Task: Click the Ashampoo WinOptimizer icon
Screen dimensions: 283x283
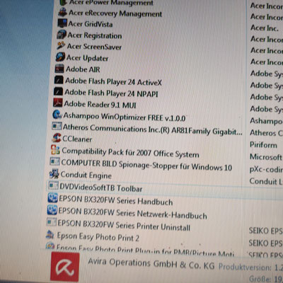Action: 57,115
